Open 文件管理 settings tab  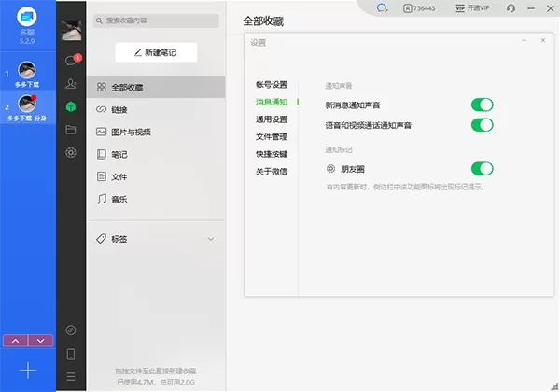[x=272, y=137]
